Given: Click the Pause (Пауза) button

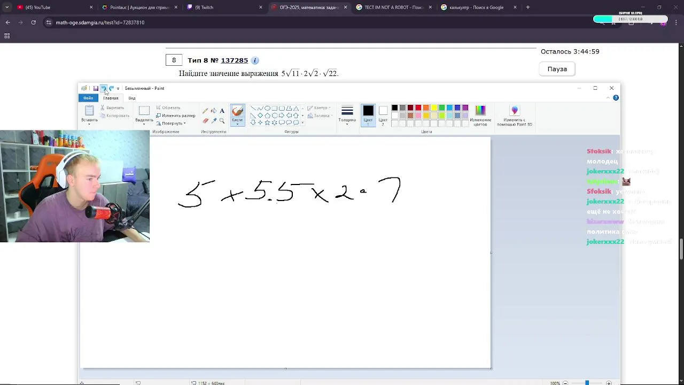Looking at the screenshot, I should tap(557, 69).
